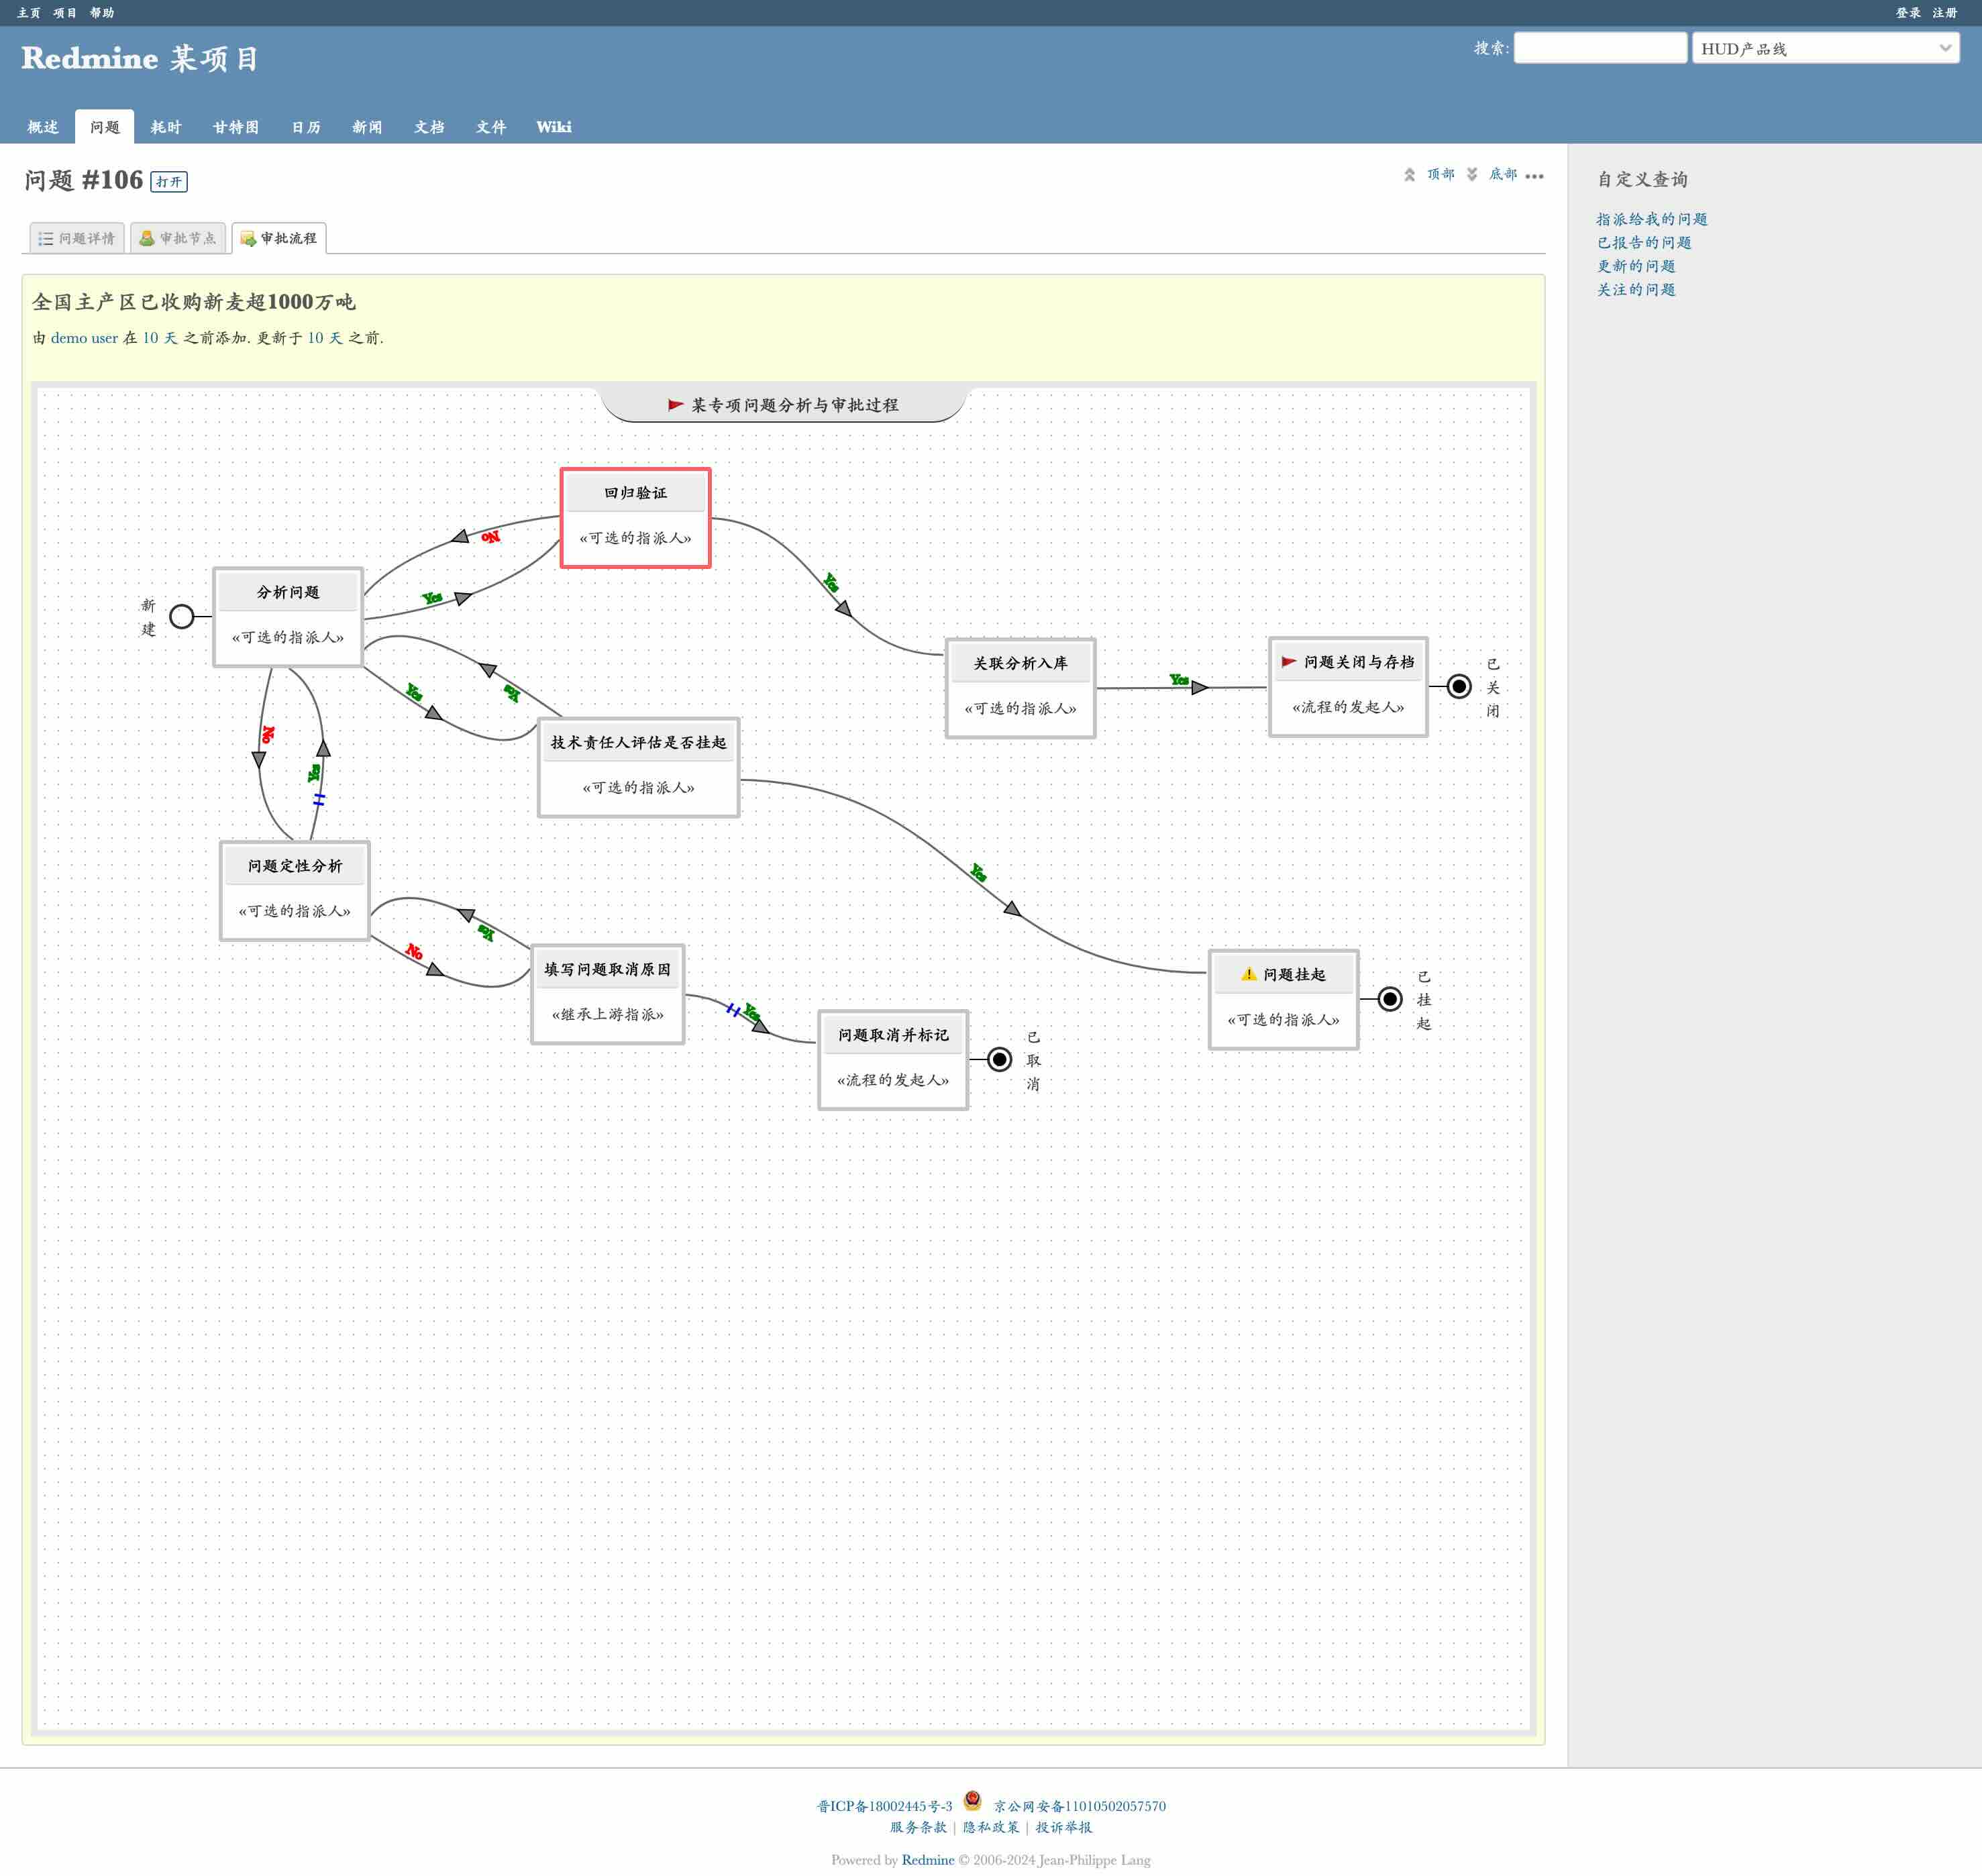Open the 甘特图 tab
This screenshot has height=1876, width=1982.
(x=236, y=127)
